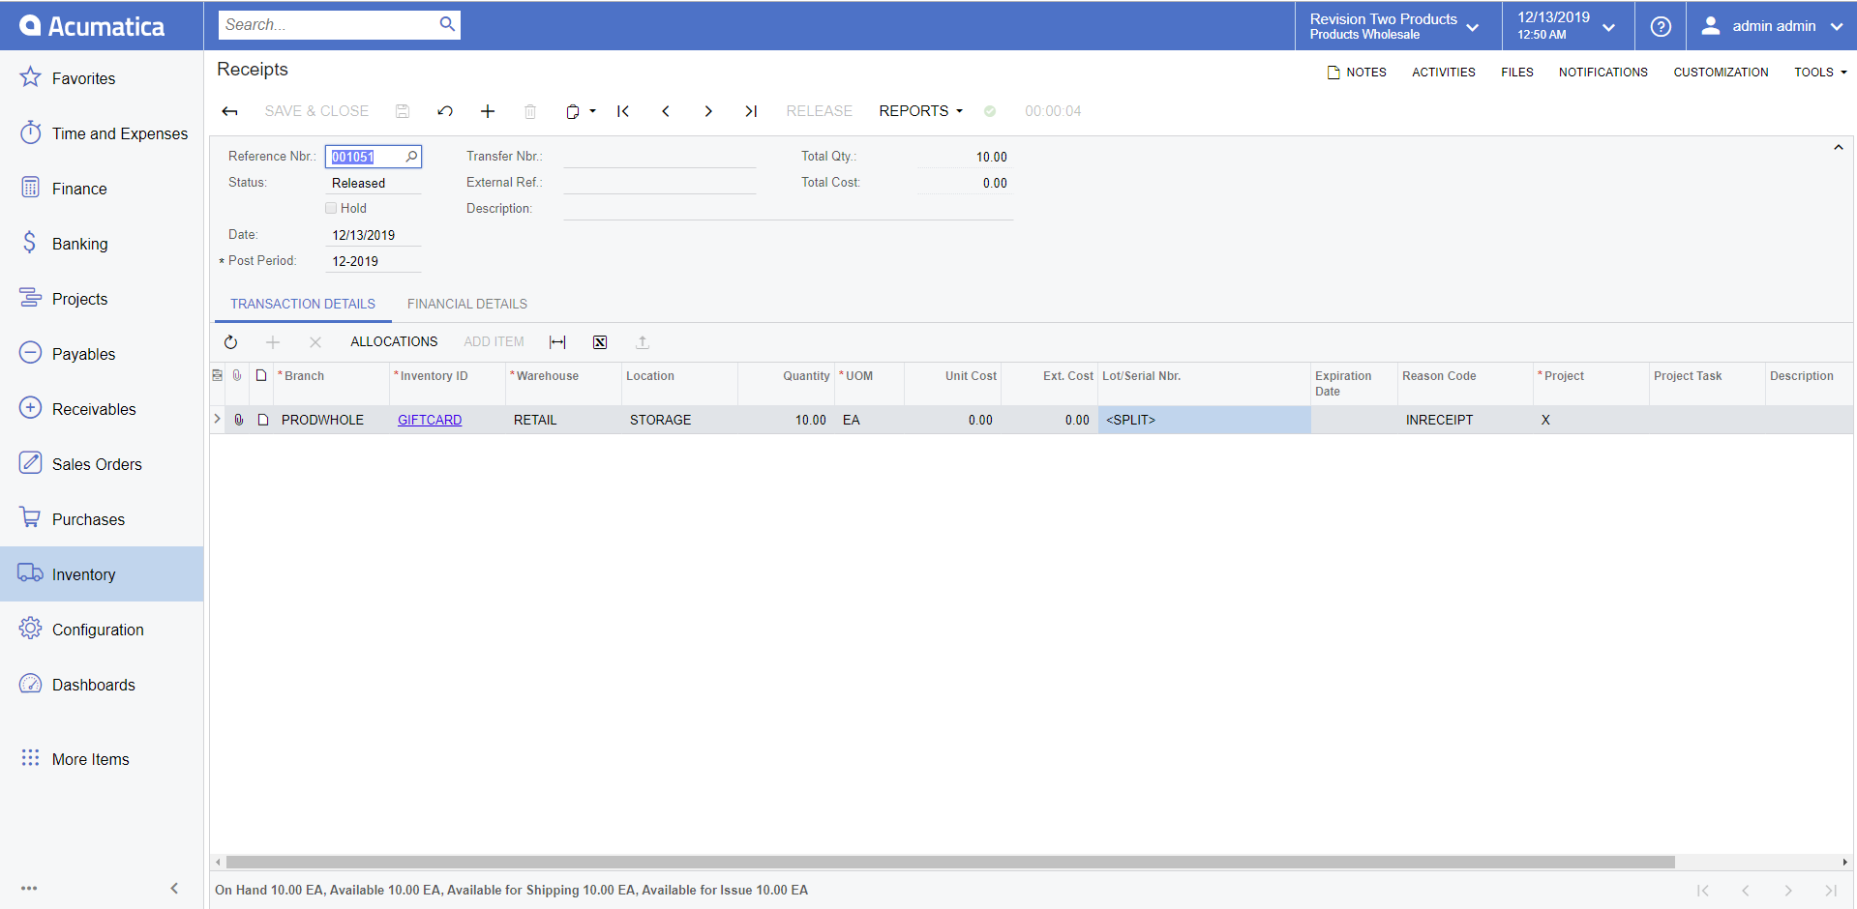Open the Inventory workspace
This screenshot has height=909, width=1857.
tap(102, 574)
